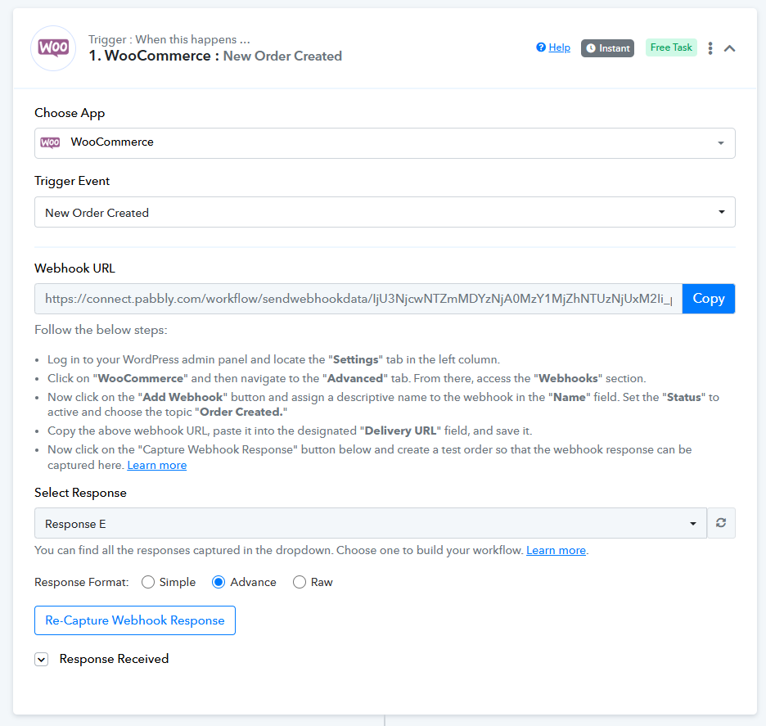
Task: Open the Select Response dropdown
Action: 370,523
